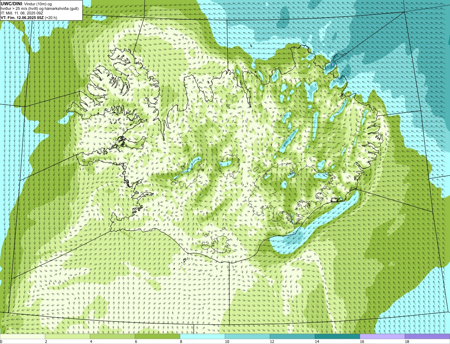
Task: Click the '6' label on the color scale
Action: 136,342
